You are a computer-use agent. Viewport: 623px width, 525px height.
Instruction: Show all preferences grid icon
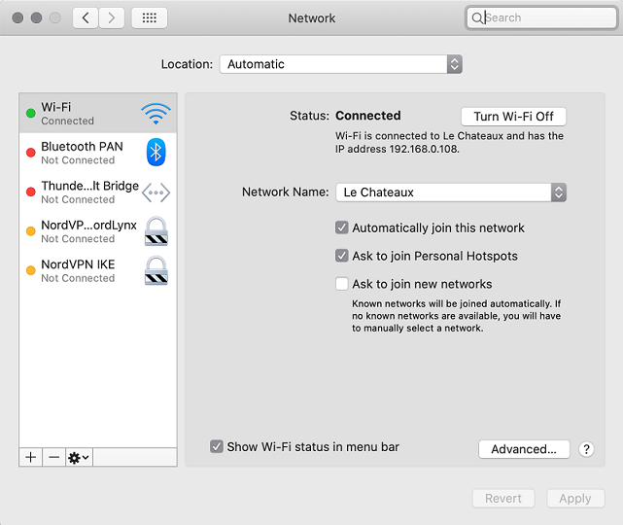click(x=150, y=17)
